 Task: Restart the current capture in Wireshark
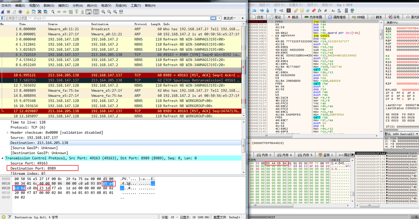point(14,11)
